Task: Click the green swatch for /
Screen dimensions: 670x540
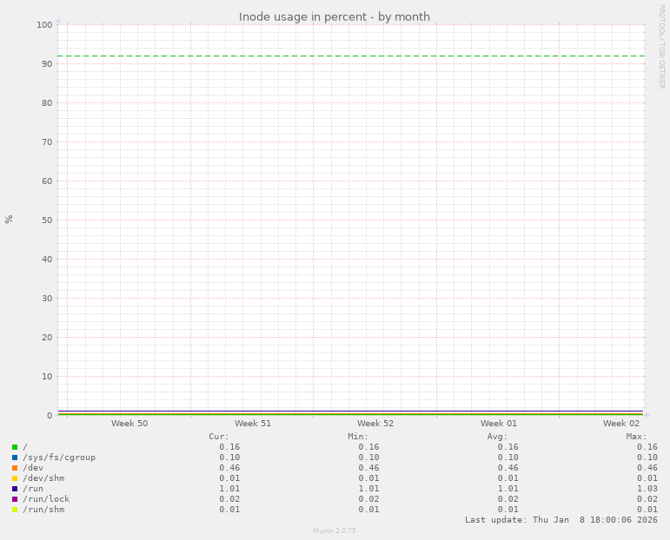Action: [x=15, y=447]
